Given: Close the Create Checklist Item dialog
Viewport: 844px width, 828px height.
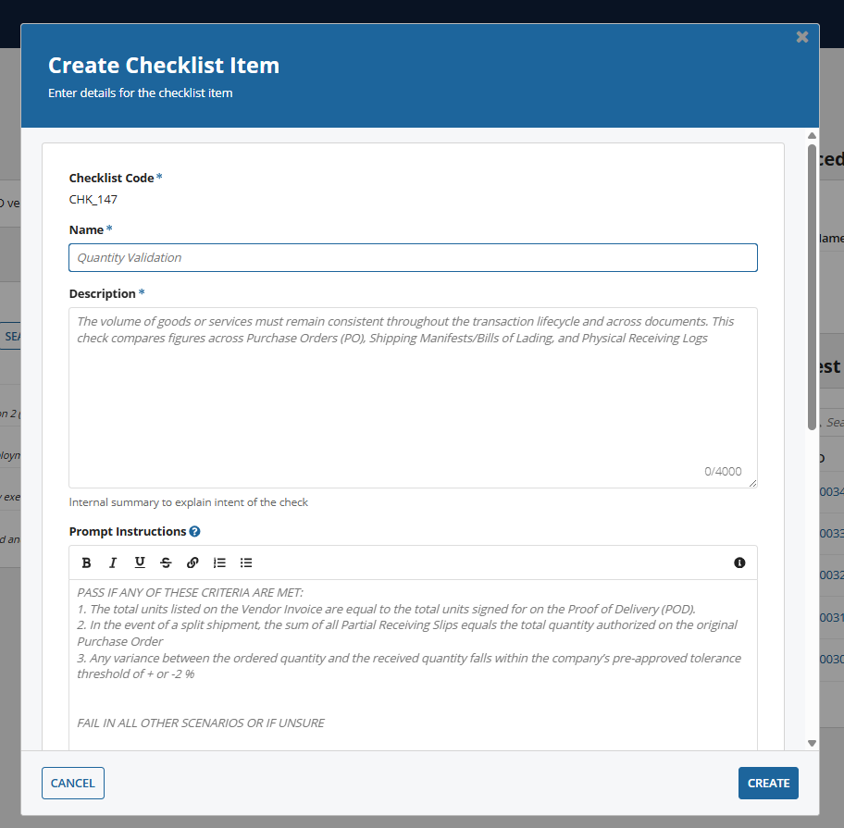Looking at the screenshot, I should click(x=801, y=37).
